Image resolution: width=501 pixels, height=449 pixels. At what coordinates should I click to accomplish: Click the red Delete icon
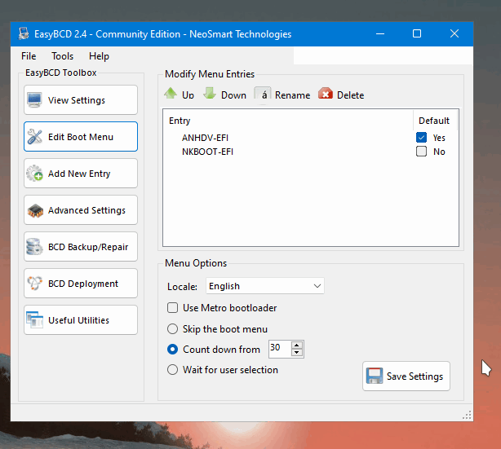[x=326, y=94]
